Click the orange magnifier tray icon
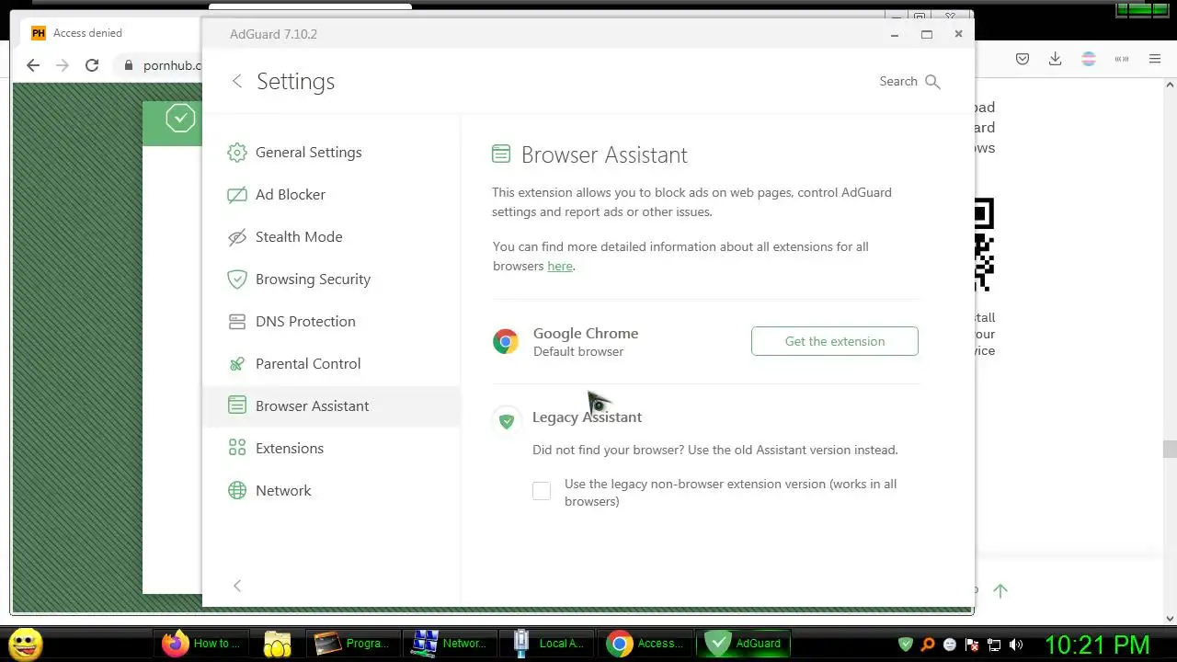Viewport: 1177px width, 662px height. pyautogui.click(x=928, y=645)
